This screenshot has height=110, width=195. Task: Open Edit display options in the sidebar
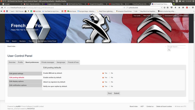pos(25,81)
